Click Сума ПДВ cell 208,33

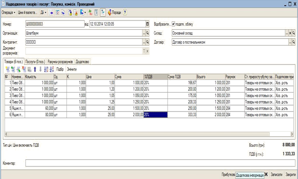(x=182, y=102)
